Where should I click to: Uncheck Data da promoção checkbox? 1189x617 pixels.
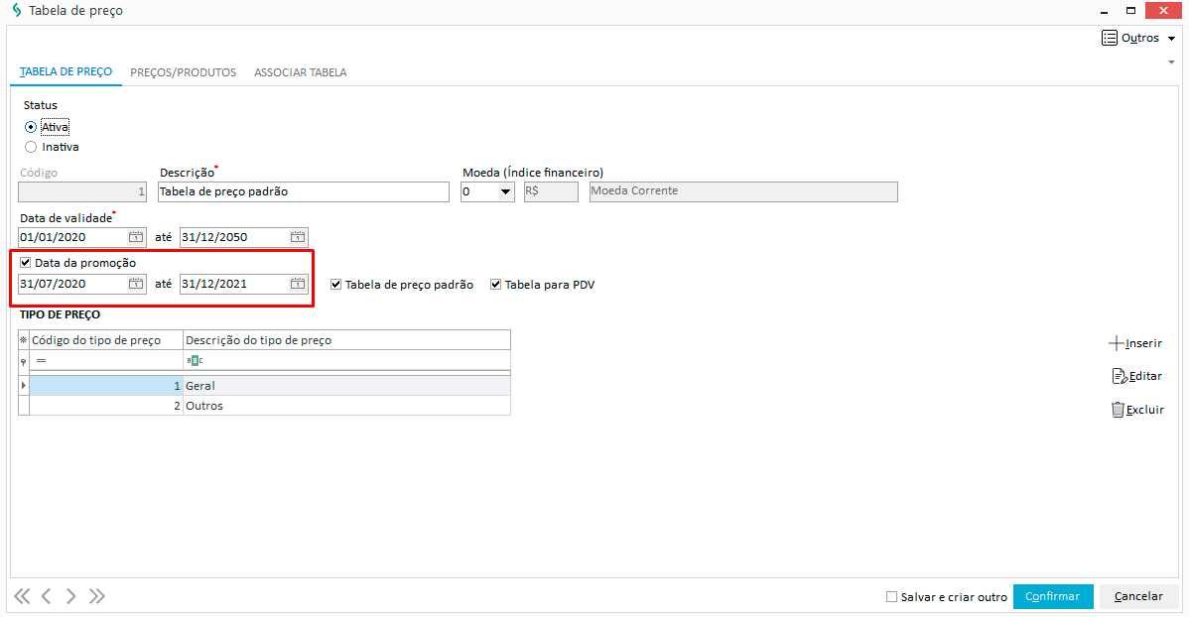[x=25, y=263]
